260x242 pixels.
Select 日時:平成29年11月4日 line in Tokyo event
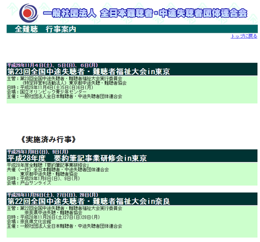(x=50, y=87)
